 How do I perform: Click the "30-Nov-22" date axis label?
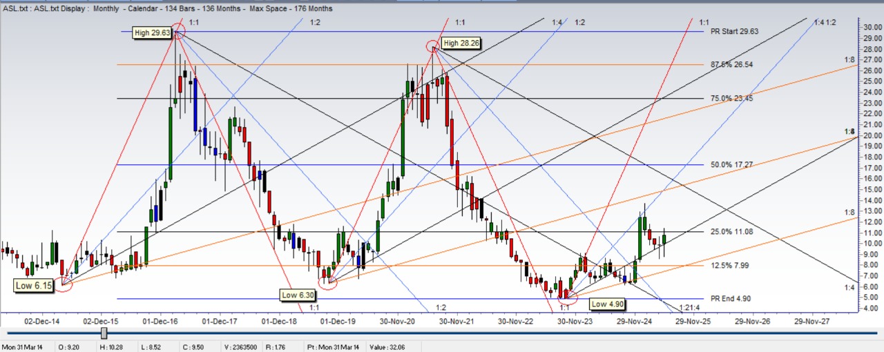tap(515, 321)
